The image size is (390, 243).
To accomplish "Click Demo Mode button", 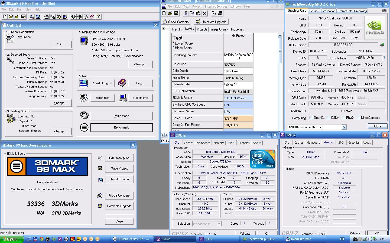I will 121,116.
